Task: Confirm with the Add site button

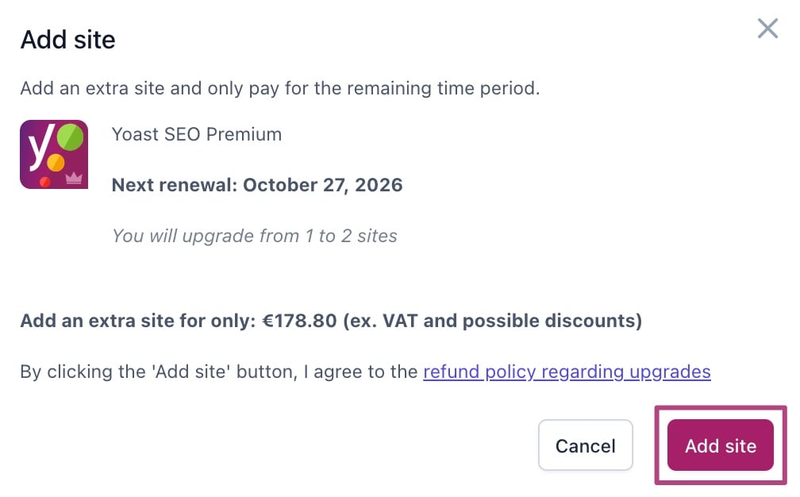Action: click(720, 445)
